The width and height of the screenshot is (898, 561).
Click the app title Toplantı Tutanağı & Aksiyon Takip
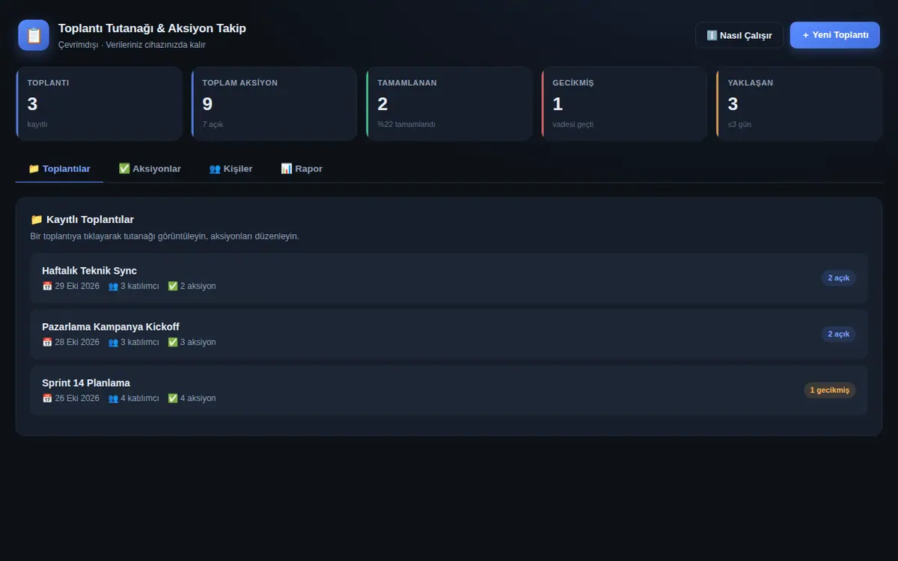point(152,28)
